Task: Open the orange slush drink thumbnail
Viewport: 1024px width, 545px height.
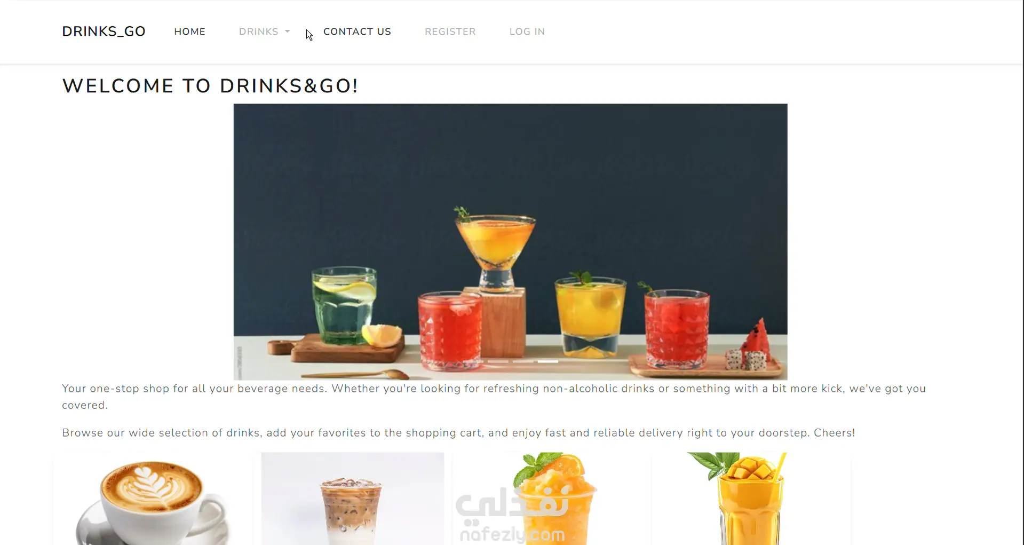Action: click(x=551, y=499)
